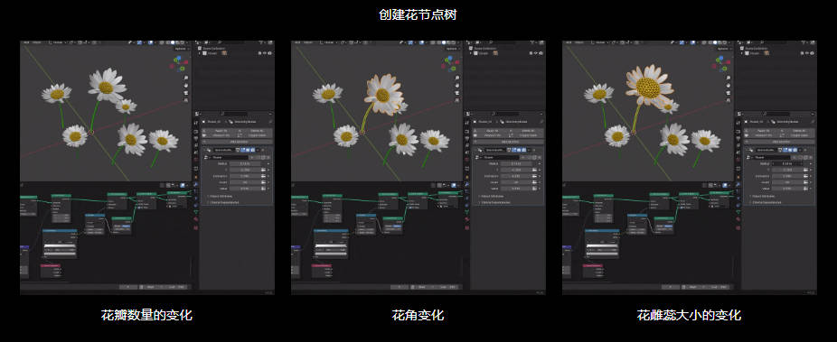The width and height of the screenshot is (837, 342).
Task: Click the caption 花瓣数量的变化
Action: tap(146, 315)
